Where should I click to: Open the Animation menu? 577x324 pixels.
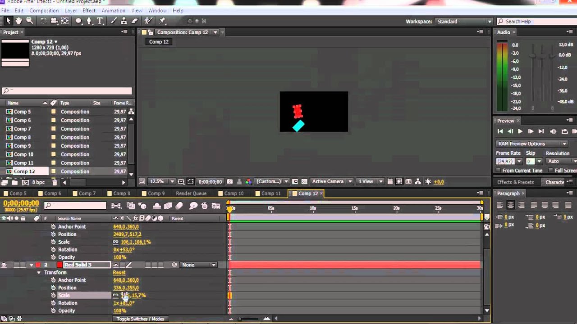113,10
